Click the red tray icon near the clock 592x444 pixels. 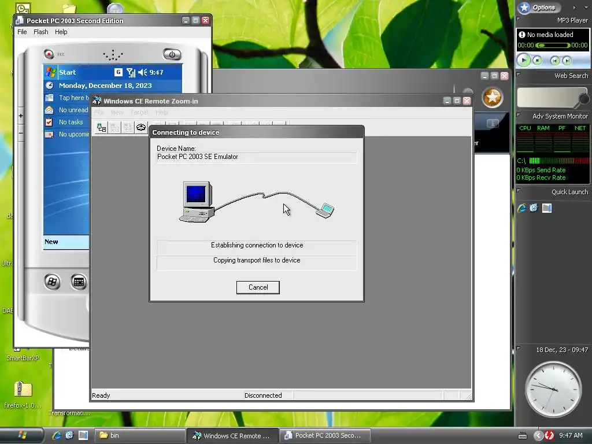tap(549, 435)
